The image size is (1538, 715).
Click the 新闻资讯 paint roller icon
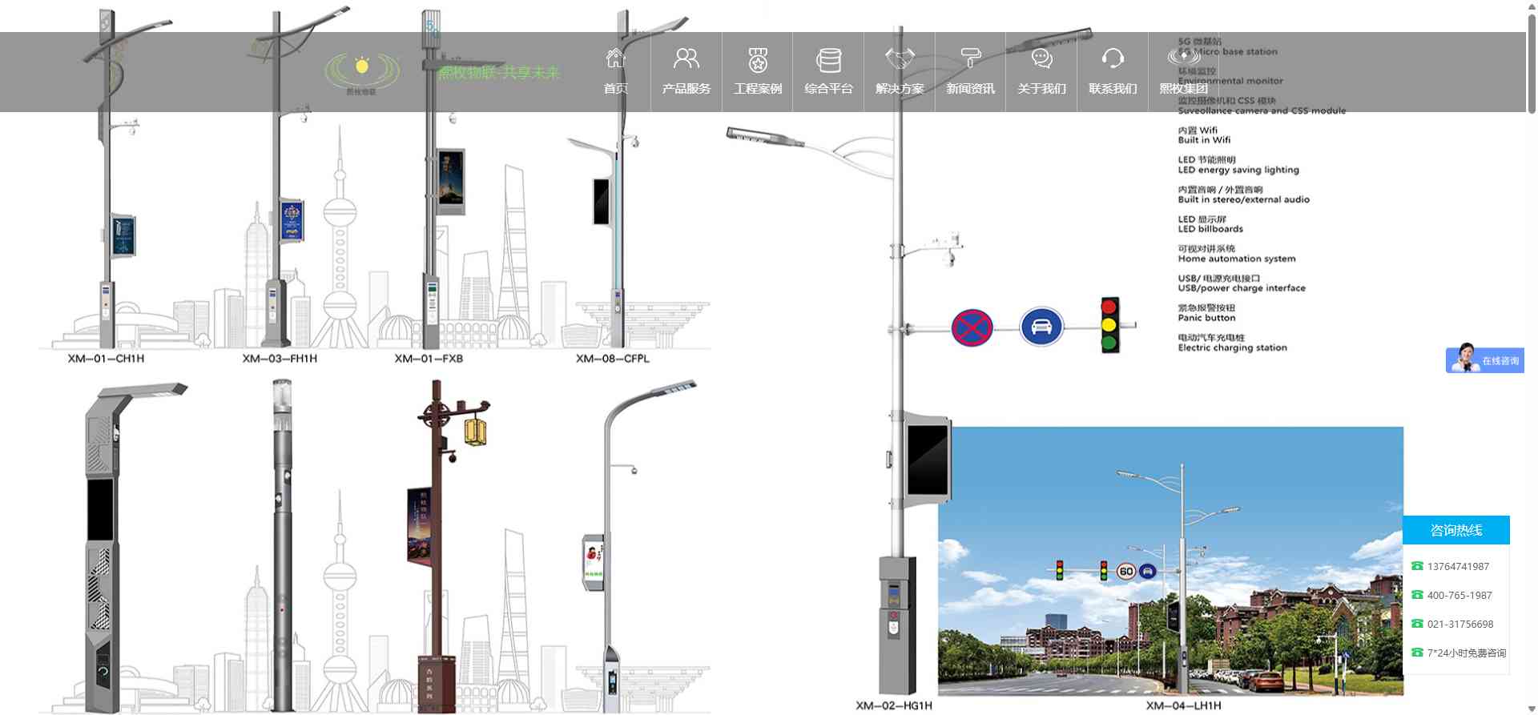970,58
